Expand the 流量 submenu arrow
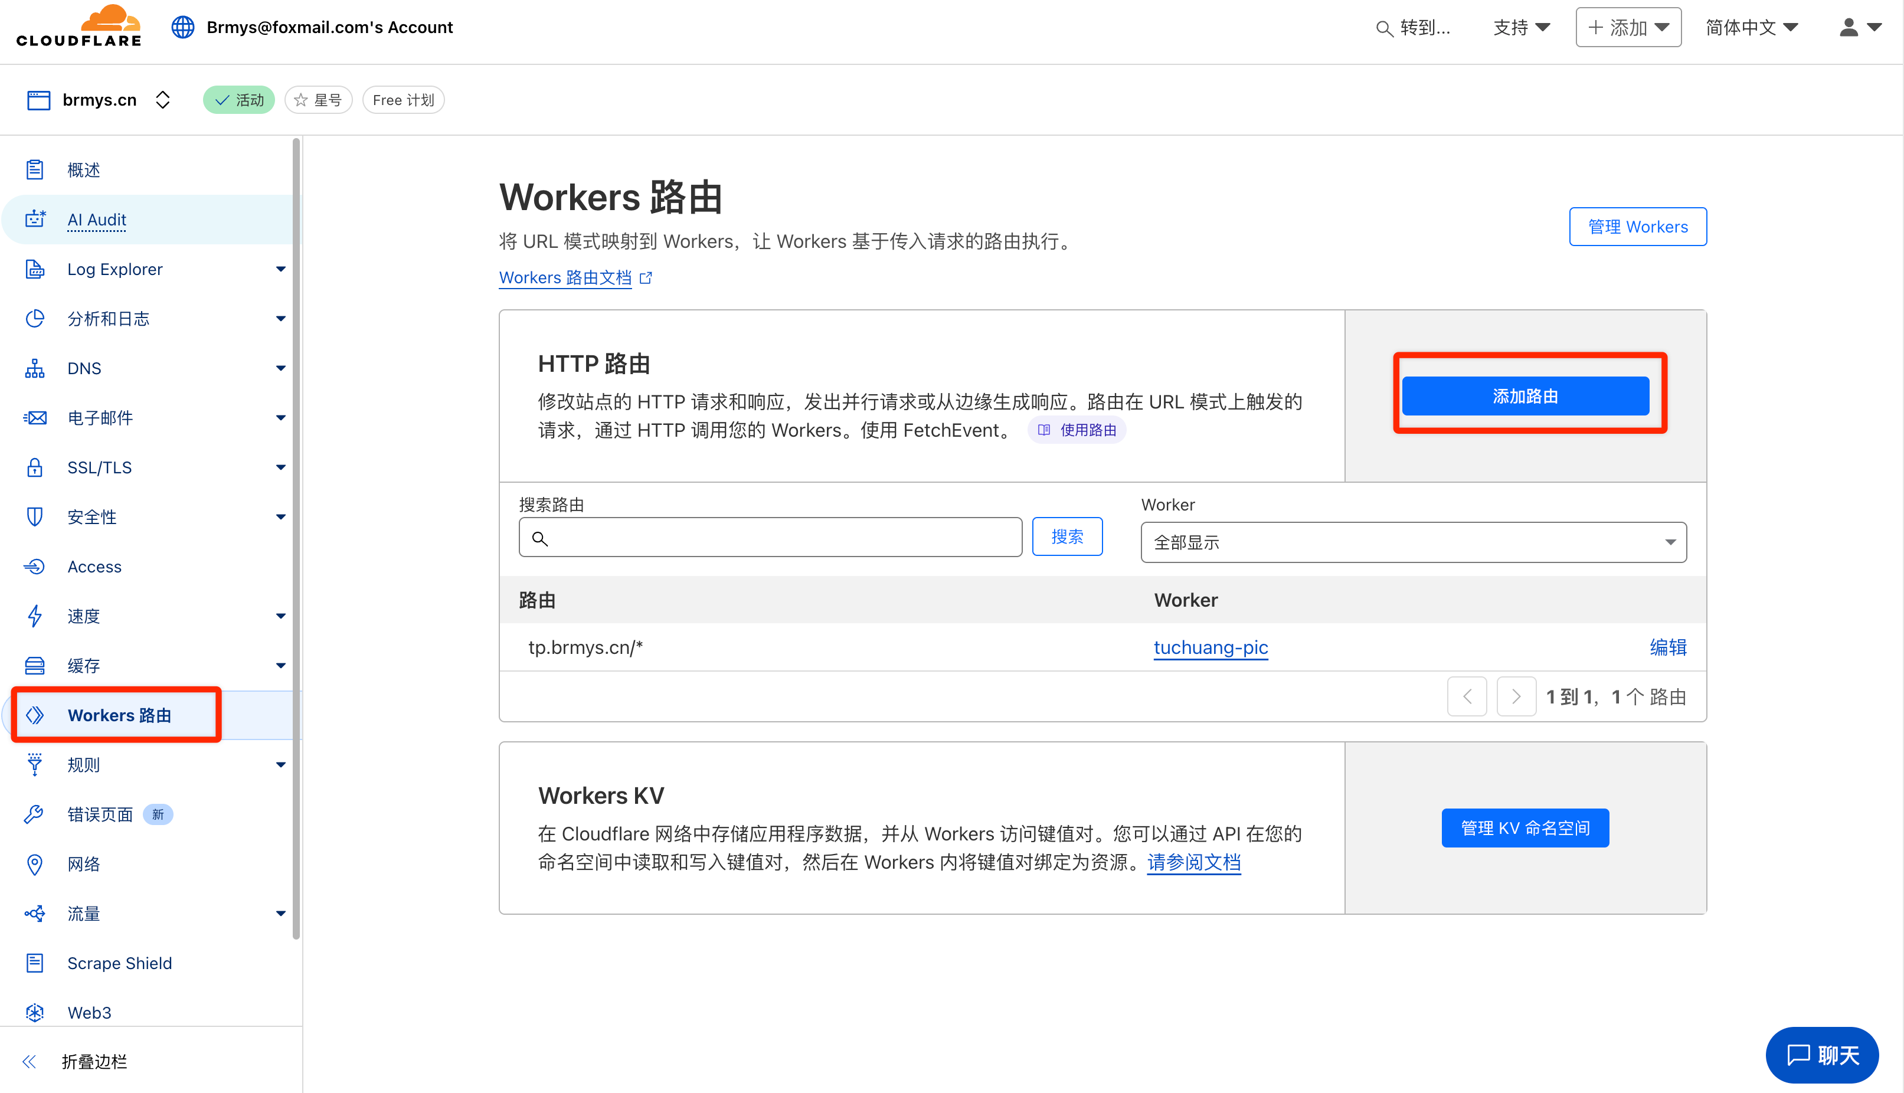Image resolution: width=1904 pixels, height=1093 pixels. point(281,913)
